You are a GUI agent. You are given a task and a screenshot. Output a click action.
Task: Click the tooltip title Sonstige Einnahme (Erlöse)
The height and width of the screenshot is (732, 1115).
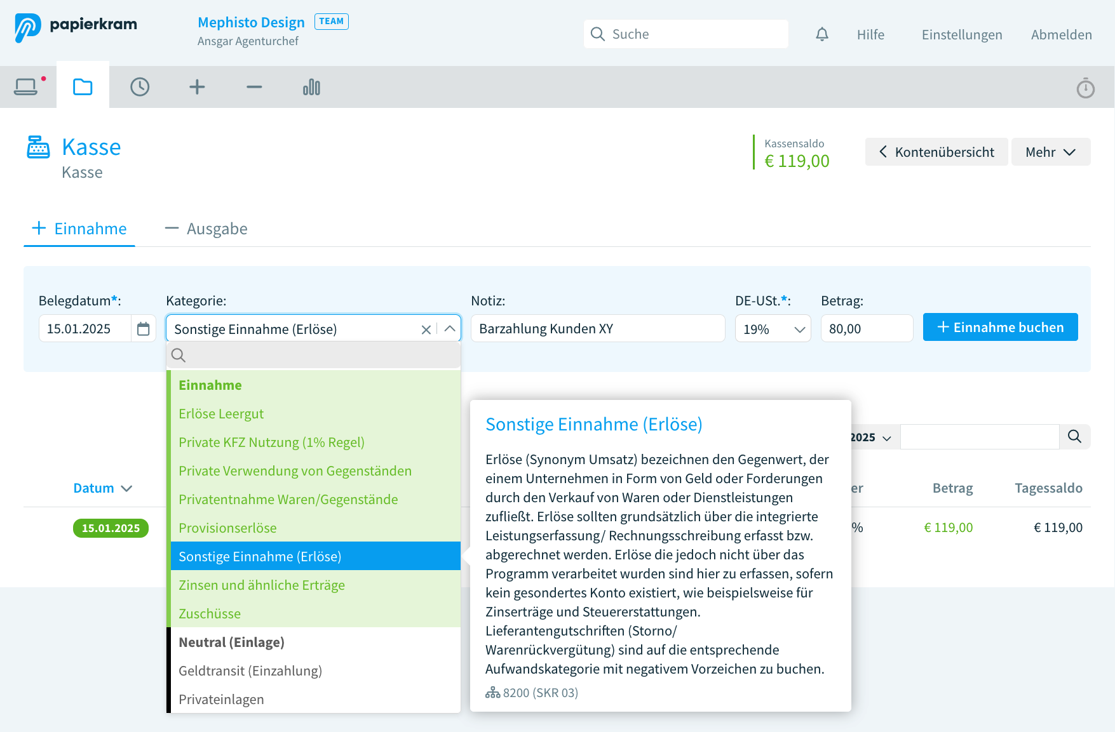(x=593, y=424)
